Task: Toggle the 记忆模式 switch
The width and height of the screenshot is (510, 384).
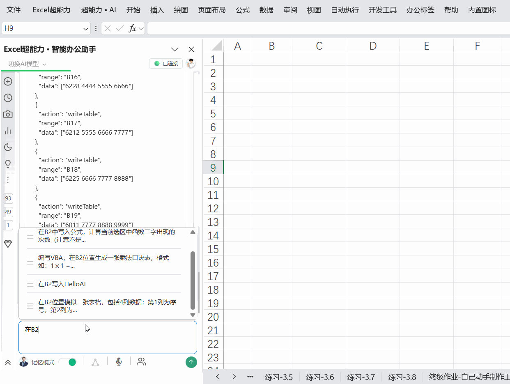Action: click(67, 362)
